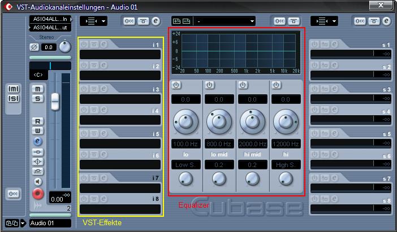Activate the hi EQ band power button
Screen dimensions: 397x232
point(277,85)
